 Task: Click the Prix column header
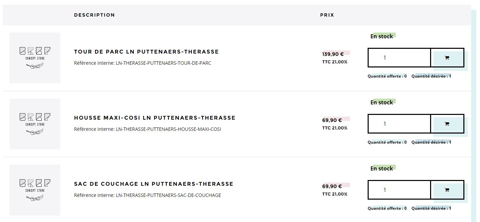pyautogui.click(x=327, y=15)
